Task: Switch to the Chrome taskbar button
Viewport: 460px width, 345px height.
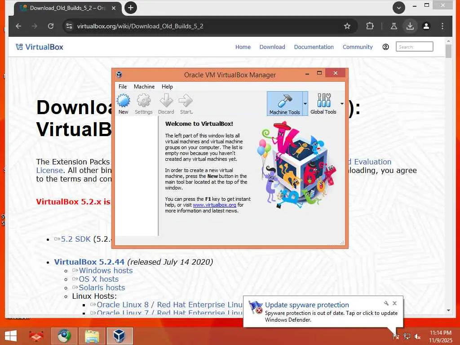Action: [64, 336]
